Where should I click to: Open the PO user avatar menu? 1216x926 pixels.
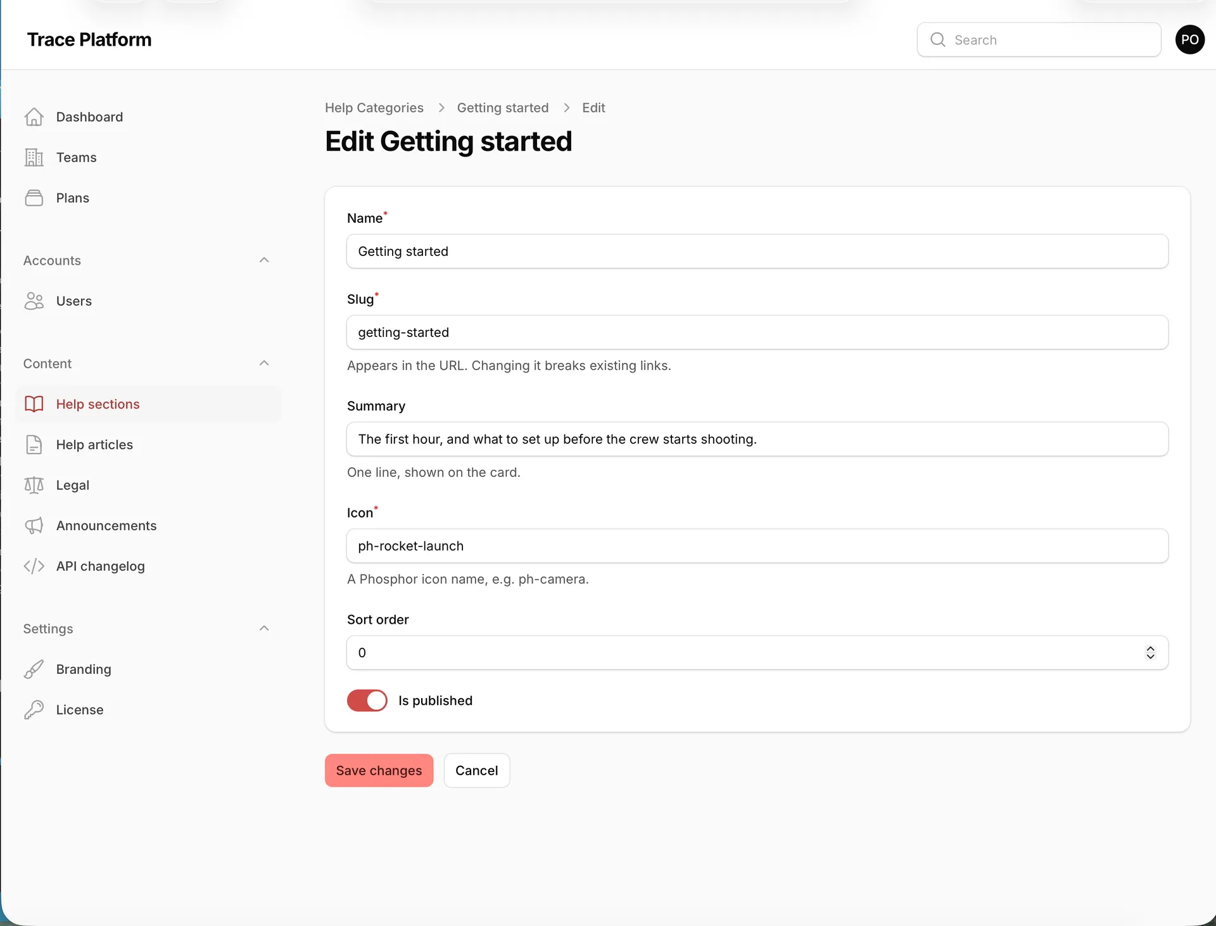(x=1189, y=40)
